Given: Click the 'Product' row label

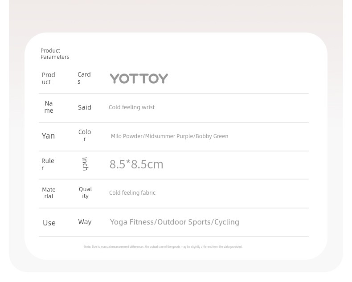Looking at the screenshot, I should 48,78.
